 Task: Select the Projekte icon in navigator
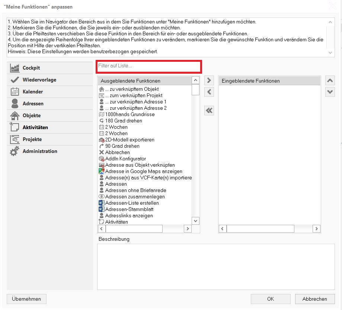click(15, 140)
